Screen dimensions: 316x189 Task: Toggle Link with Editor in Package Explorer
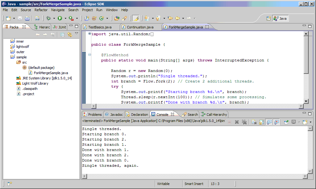pos(70,35)
